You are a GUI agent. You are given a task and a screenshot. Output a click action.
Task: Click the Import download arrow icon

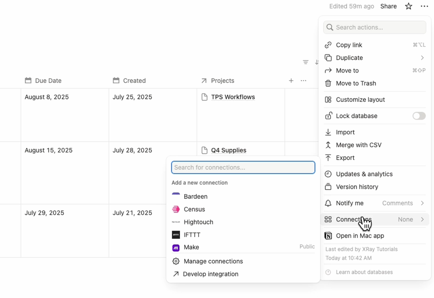328,132
